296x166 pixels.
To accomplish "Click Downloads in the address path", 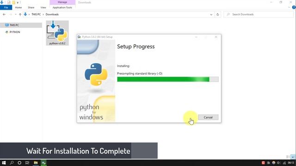I will (52, 14).
